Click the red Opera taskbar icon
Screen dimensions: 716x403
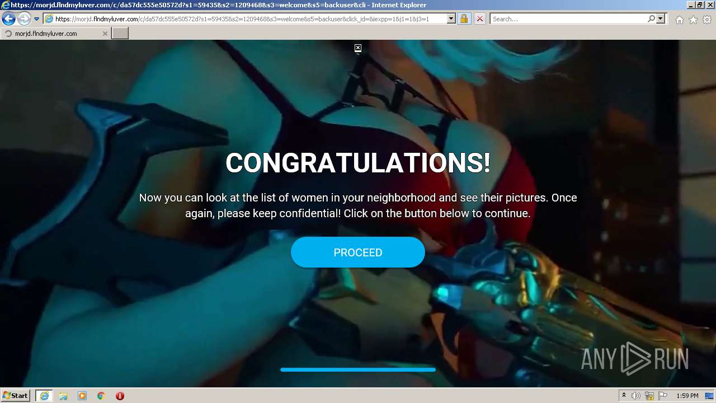(120, 396)
